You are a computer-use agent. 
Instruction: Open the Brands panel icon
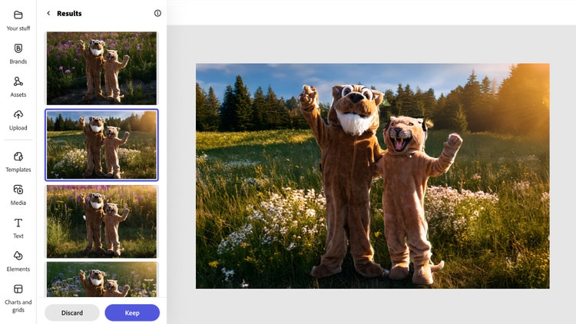coord(18,48)
